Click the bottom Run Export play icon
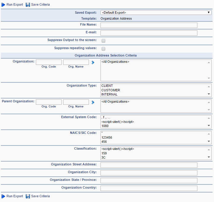Viewport: 214px width, 202px height. pos(3,196)
